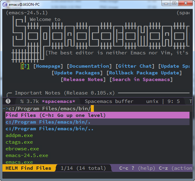This screenshot has height=181, width=195.
Task: Click the Emacs icon in title bar
Action: pos(5,5)
